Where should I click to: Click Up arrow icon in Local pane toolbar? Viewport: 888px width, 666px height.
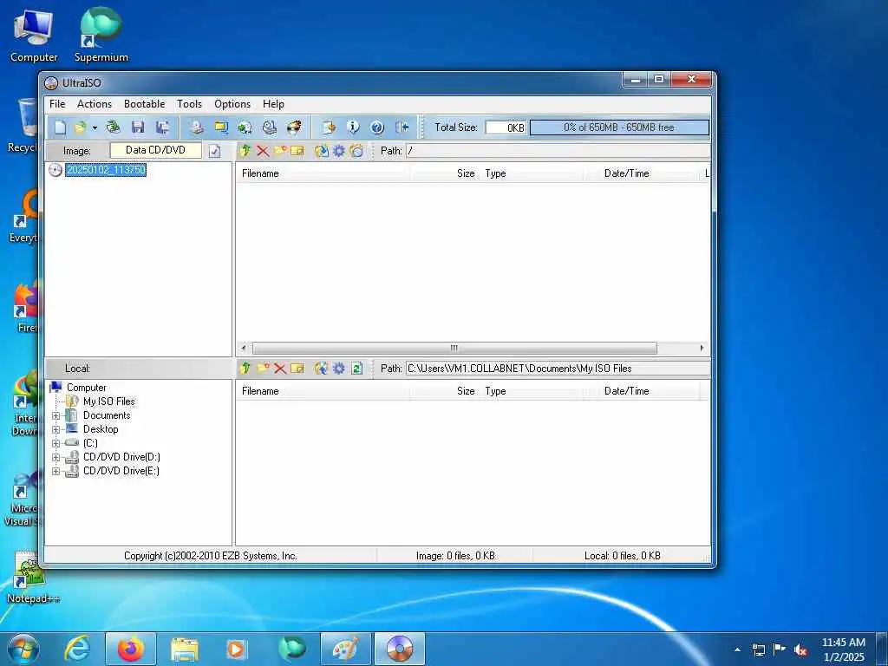[245, 368]
